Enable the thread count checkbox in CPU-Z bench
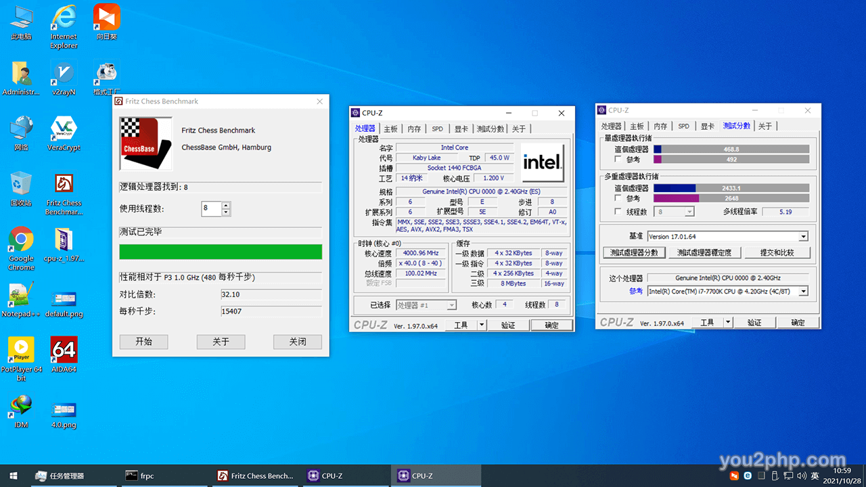Screen dimensions: 866x487 618,212
